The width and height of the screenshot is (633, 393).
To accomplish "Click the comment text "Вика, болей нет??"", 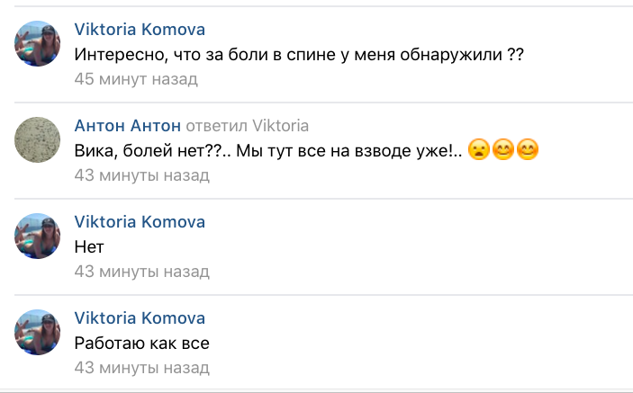I will (267, 150).
